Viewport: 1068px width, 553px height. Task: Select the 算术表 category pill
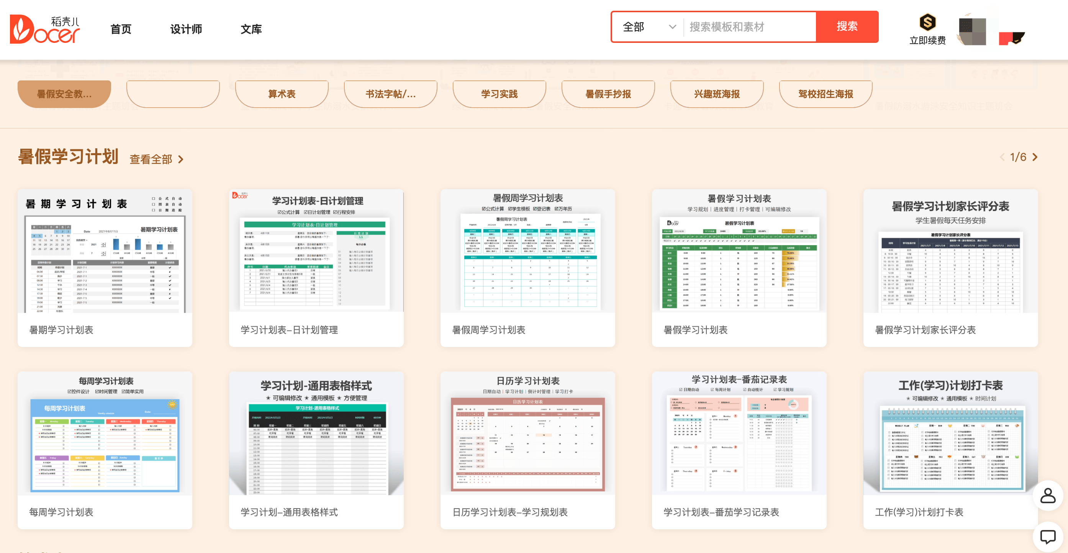pos(282,94)
